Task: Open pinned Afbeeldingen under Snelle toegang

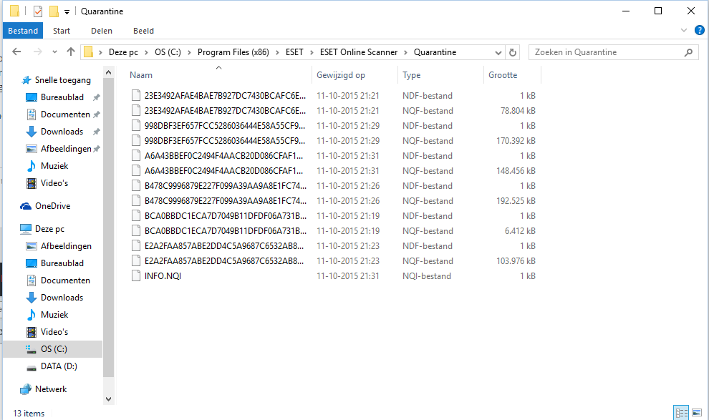Action: [x=66, y=149]
